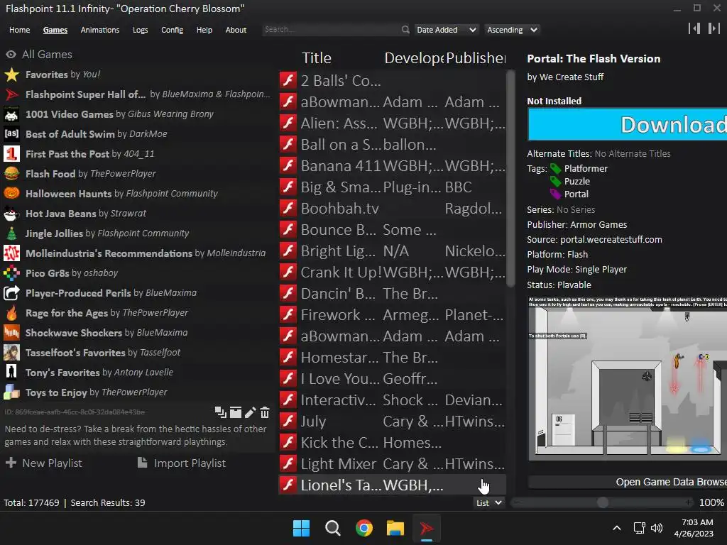Show hidden system tray icons chevron

pyautogui.click(x=617, y=528)
